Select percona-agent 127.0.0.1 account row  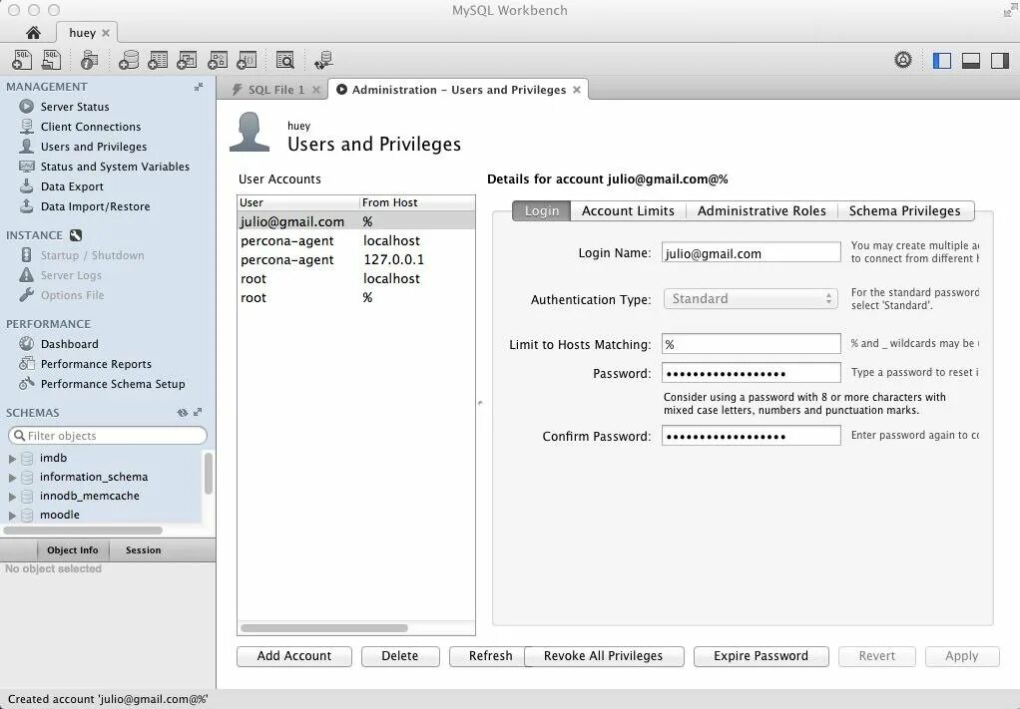click(x=356, y=260)
